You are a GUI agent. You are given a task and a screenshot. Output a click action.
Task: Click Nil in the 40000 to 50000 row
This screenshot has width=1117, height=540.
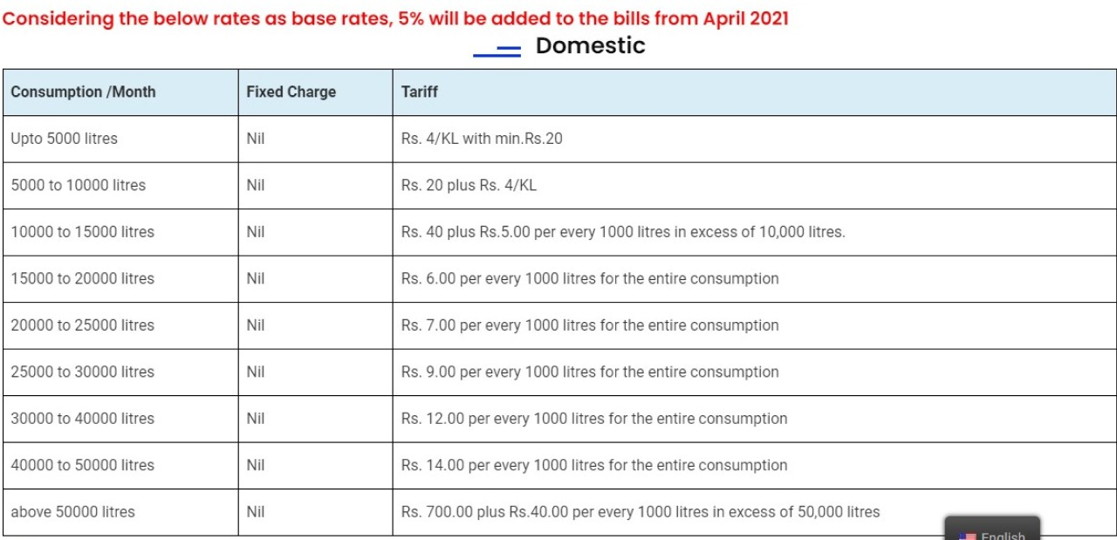pyautogui.click(x=255, y=465)
